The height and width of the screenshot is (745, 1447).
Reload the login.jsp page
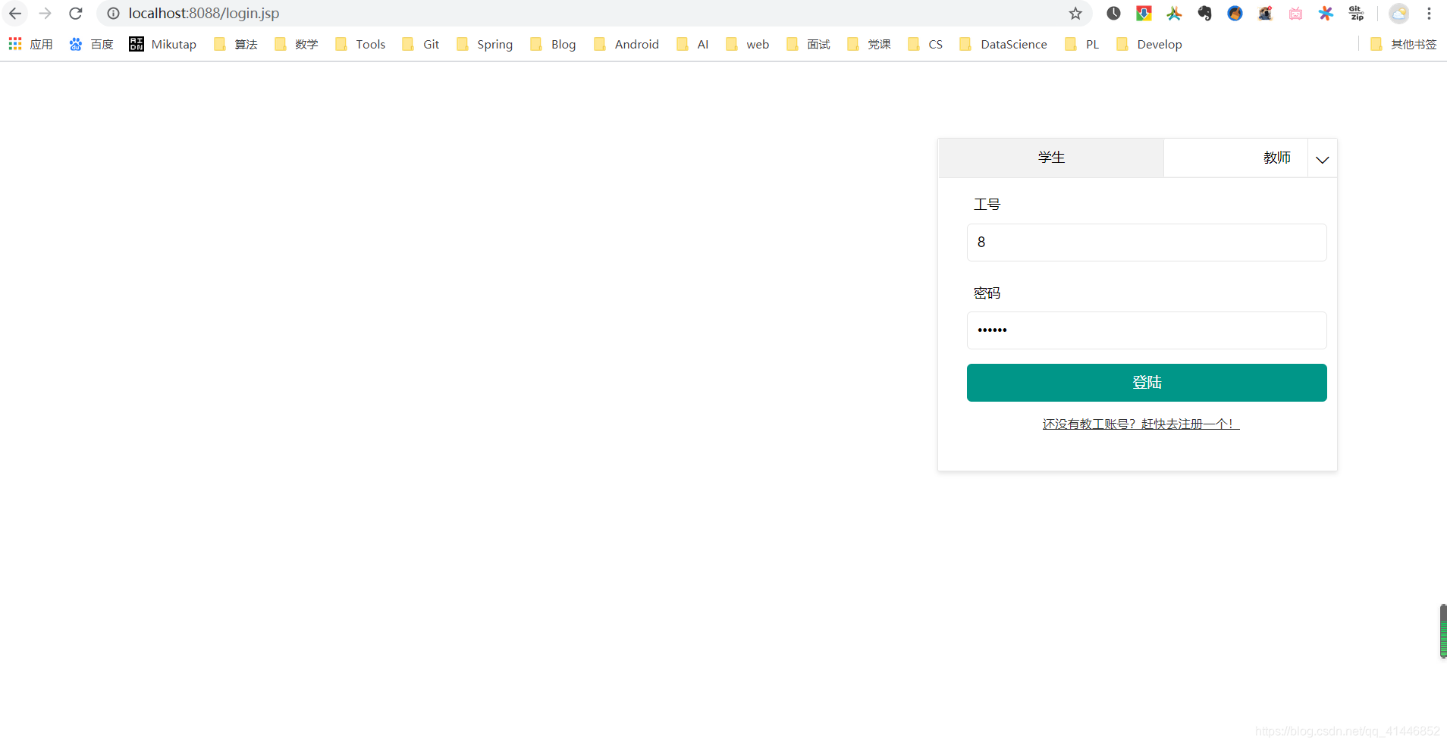pos(75,14)
